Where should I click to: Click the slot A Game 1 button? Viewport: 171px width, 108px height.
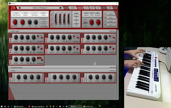(111, 14)
